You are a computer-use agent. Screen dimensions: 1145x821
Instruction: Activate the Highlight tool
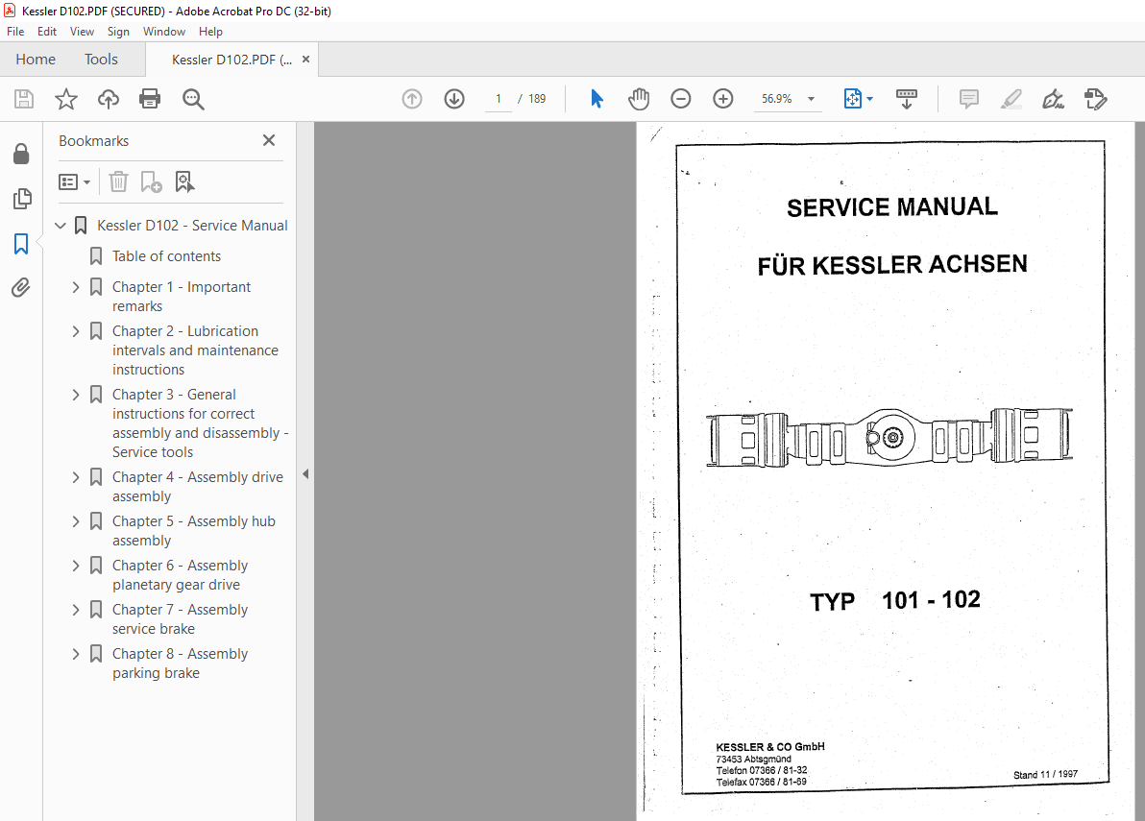coord(1011,98)
